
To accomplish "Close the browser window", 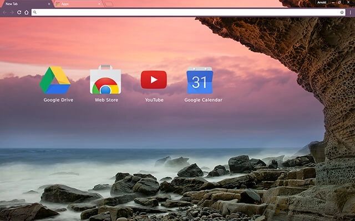I will [x=348, y=2].
